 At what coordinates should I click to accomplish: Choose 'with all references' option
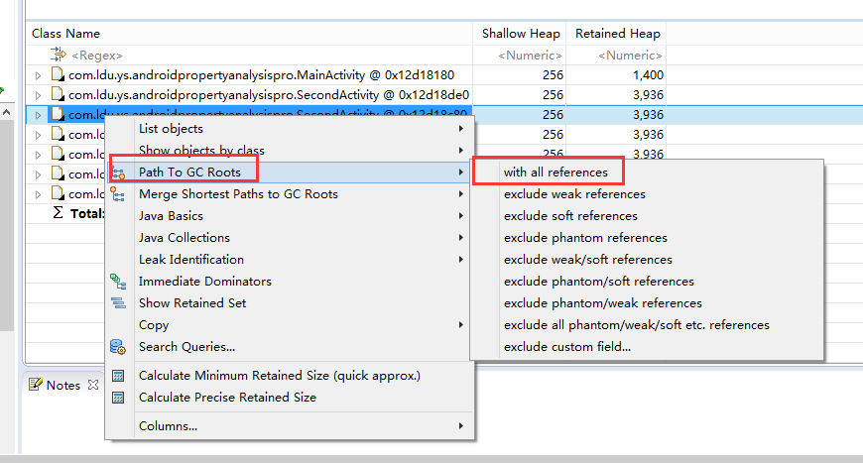555,173
